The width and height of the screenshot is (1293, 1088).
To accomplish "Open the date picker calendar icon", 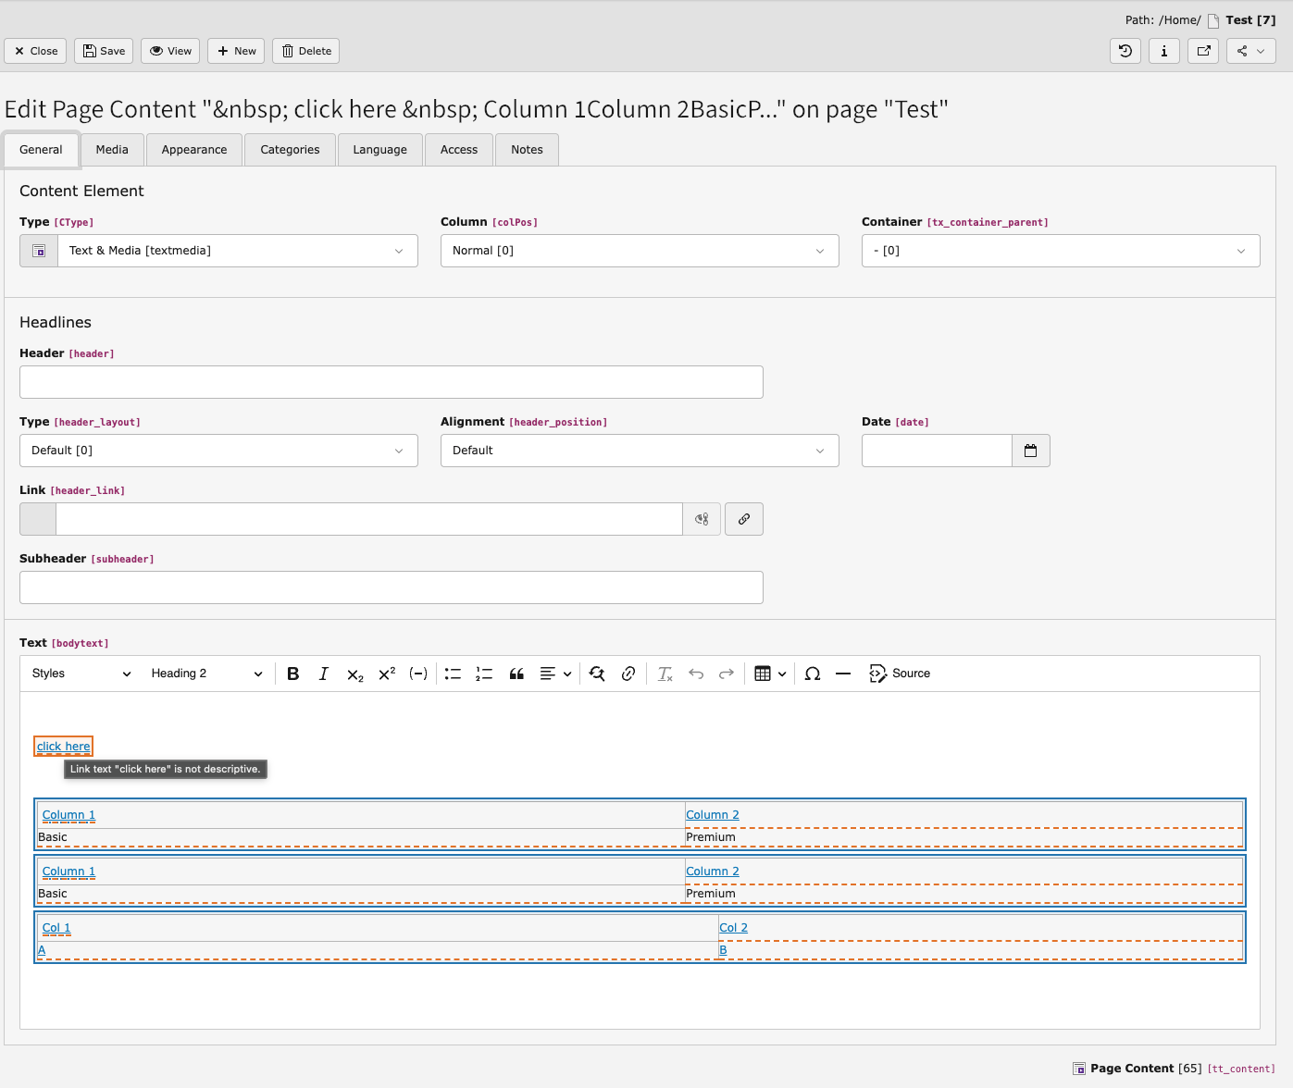I will tap(1031, 451).
